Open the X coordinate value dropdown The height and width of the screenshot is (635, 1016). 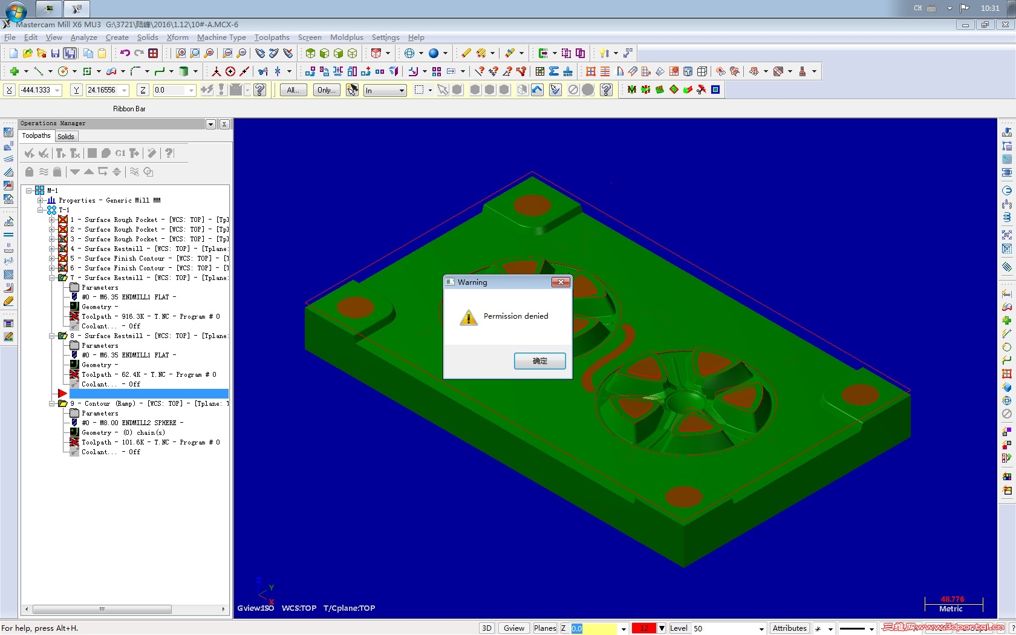coord(57,91)
